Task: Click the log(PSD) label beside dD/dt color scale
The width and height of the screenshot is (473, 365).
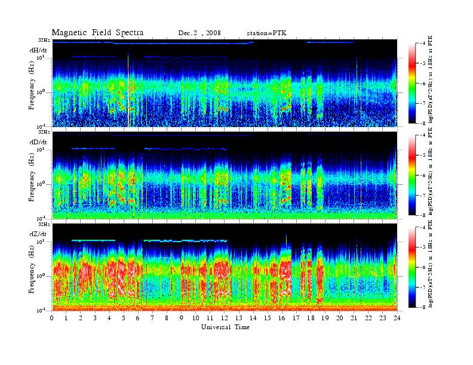Action: coord(431,172)
